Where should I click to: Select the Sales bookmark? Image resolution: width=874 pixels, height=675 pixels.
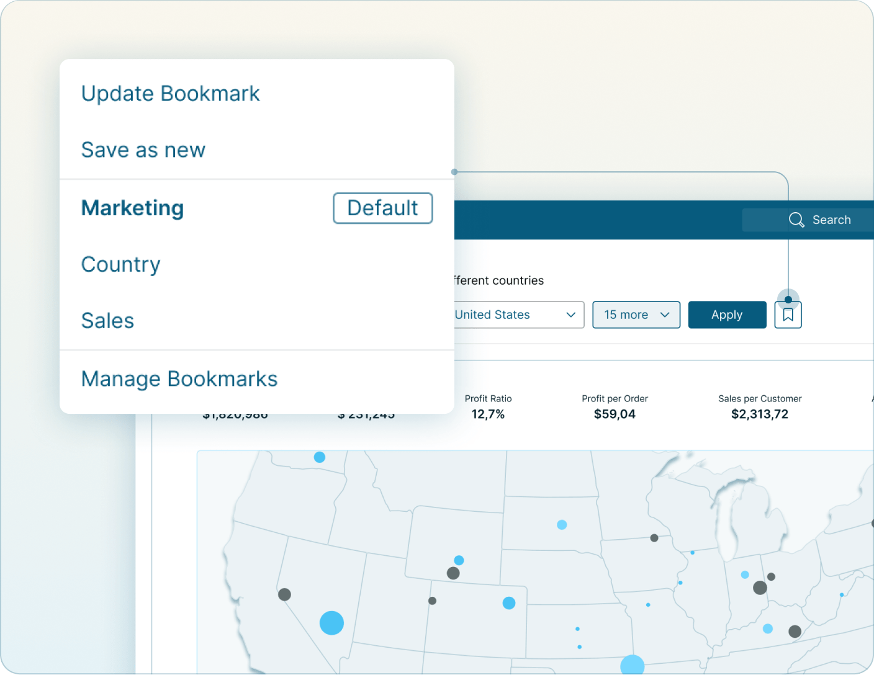(x=107, y=320)
